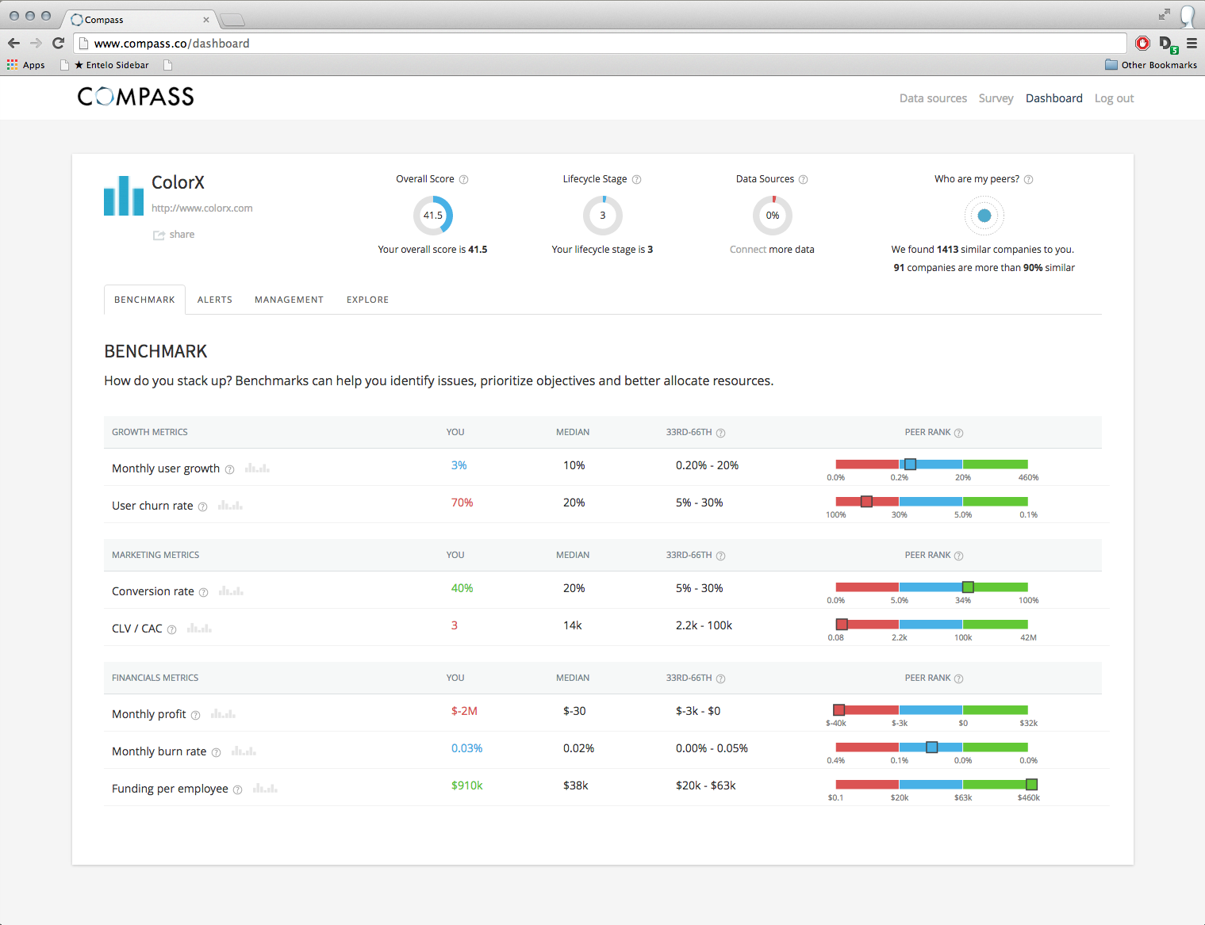Click the red ad-blocker extension icon
1205x925 pixels.
(1142, 43)
